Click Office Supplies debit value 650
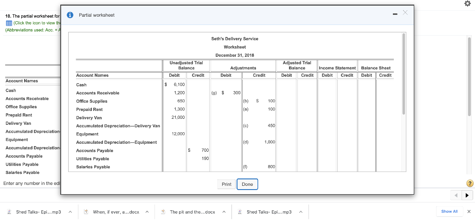475x221 pixels. [x=181, y=101]
